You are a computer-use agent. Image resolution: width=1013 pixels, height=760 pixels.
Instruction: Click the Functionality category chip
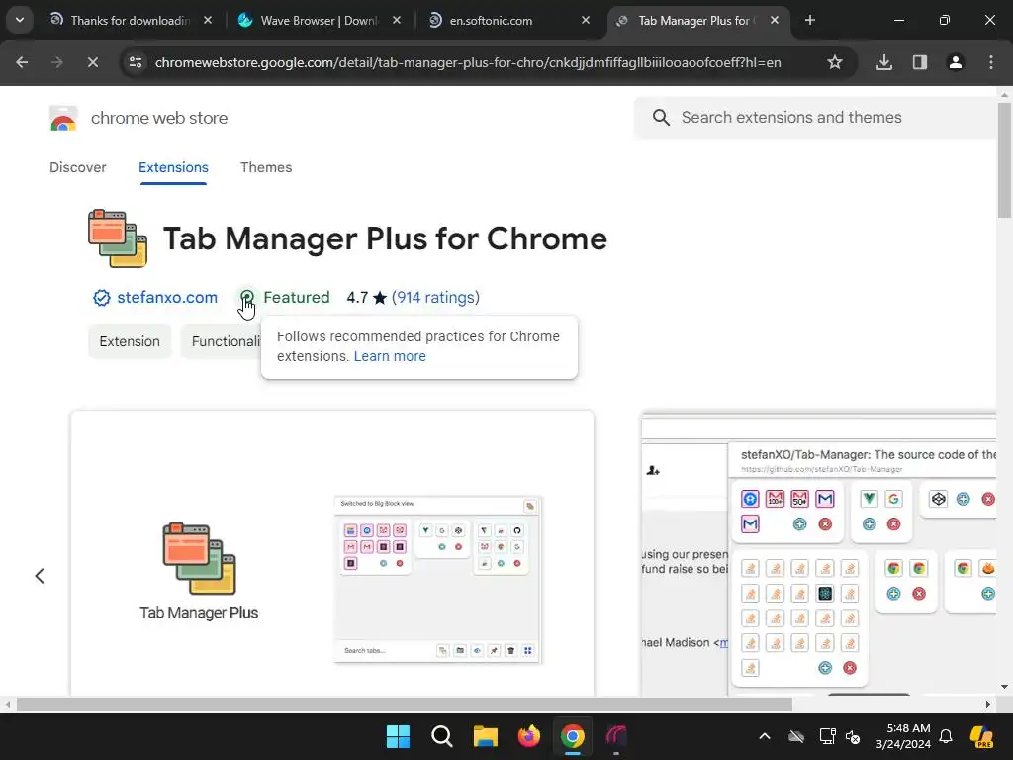click(222, 341)
